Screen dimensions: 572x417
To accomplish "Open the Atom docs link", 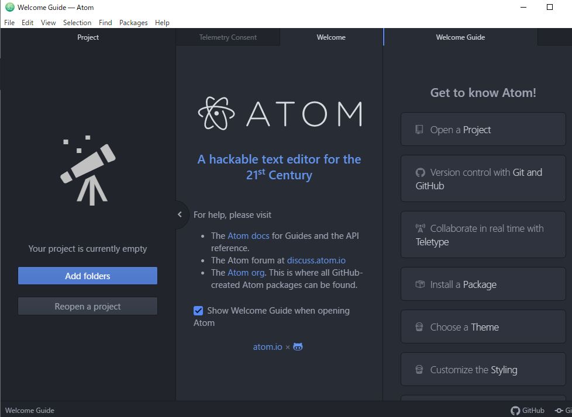I will click(x=249, y=235).
